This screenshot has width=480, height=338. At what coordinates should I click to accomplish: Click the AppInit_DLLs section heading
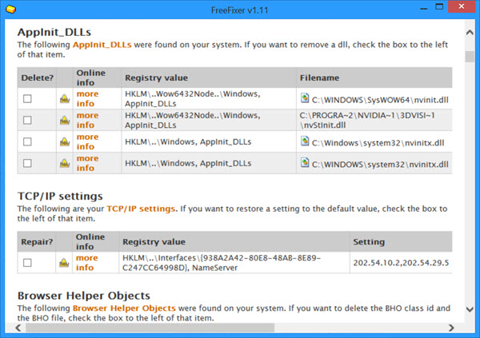[x=54, y=32]
